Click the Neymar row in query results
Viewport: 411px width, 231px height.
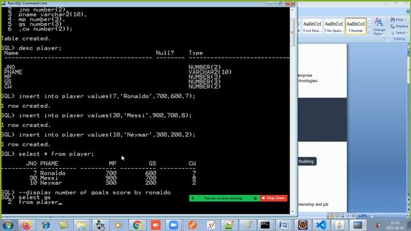click(98, 183)
